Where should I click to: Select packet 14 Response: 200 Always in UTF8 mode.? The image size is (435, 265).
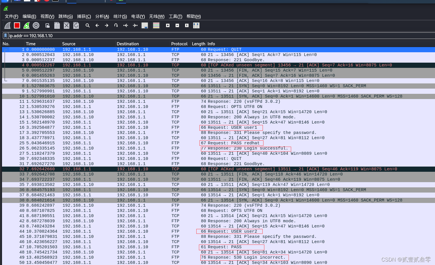point(218,117)
